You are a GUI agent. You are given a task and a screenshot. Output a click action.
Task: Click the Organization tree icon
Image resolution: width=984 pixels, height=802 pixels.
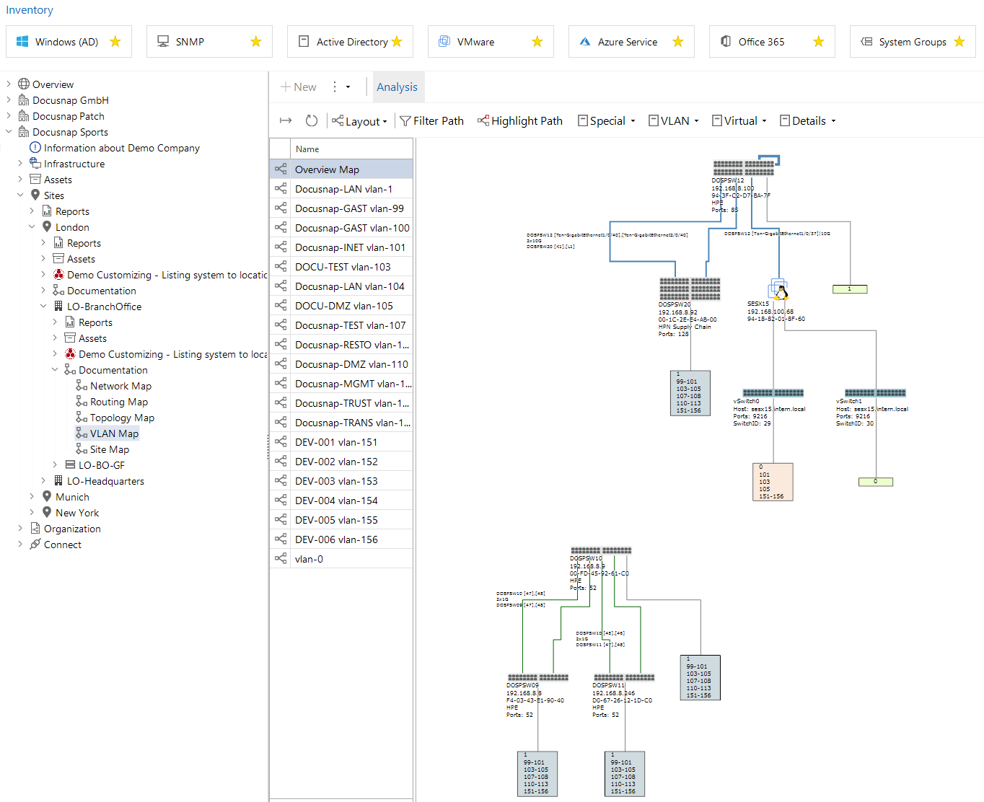pyautogui.click(x=35, y=529)
